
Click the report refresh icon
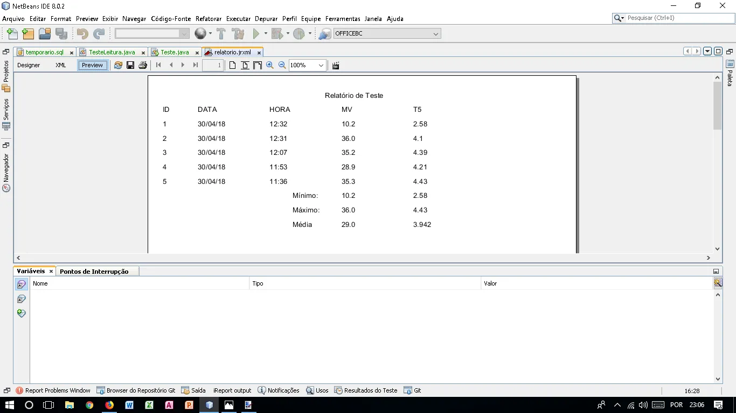pyautogui.click(x=118, y=65)
